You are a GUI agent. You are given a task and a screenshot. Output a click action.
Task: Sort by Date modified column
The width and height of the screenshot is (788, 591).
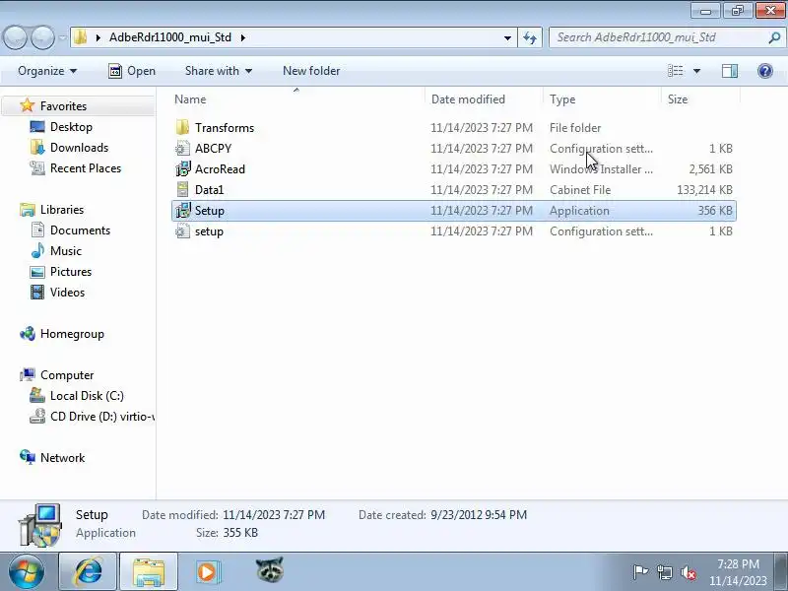pyautogui.click(x=484, y=99)
